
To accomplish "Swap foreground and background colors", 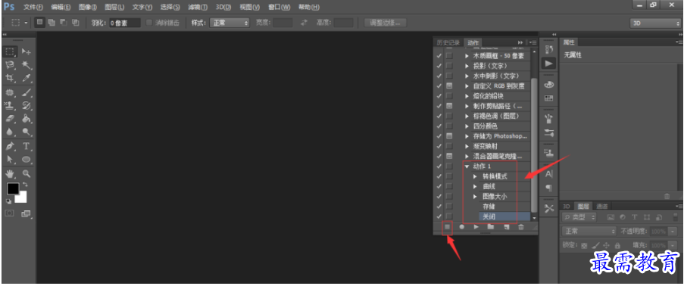I will point(24,185).
